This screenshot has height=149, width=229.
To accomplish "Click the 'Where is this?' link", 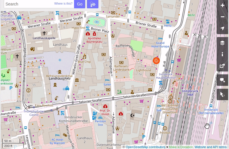I will [x=63, y=3].
